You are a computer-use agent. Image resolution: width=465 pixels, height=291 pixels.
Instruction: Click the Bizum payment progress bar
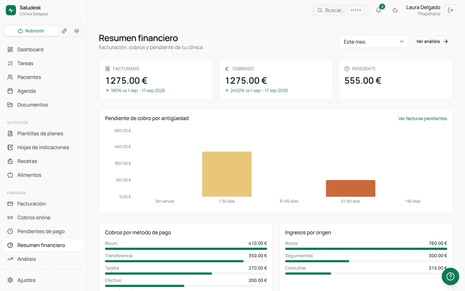tap(186, 249)
